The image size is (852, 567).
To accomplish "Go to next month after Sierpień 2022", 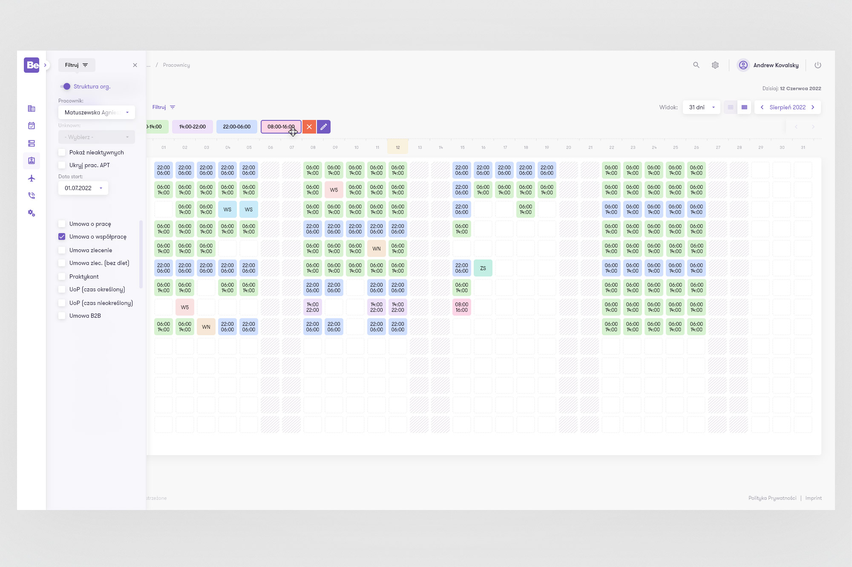I will click(x=813, y=107).
